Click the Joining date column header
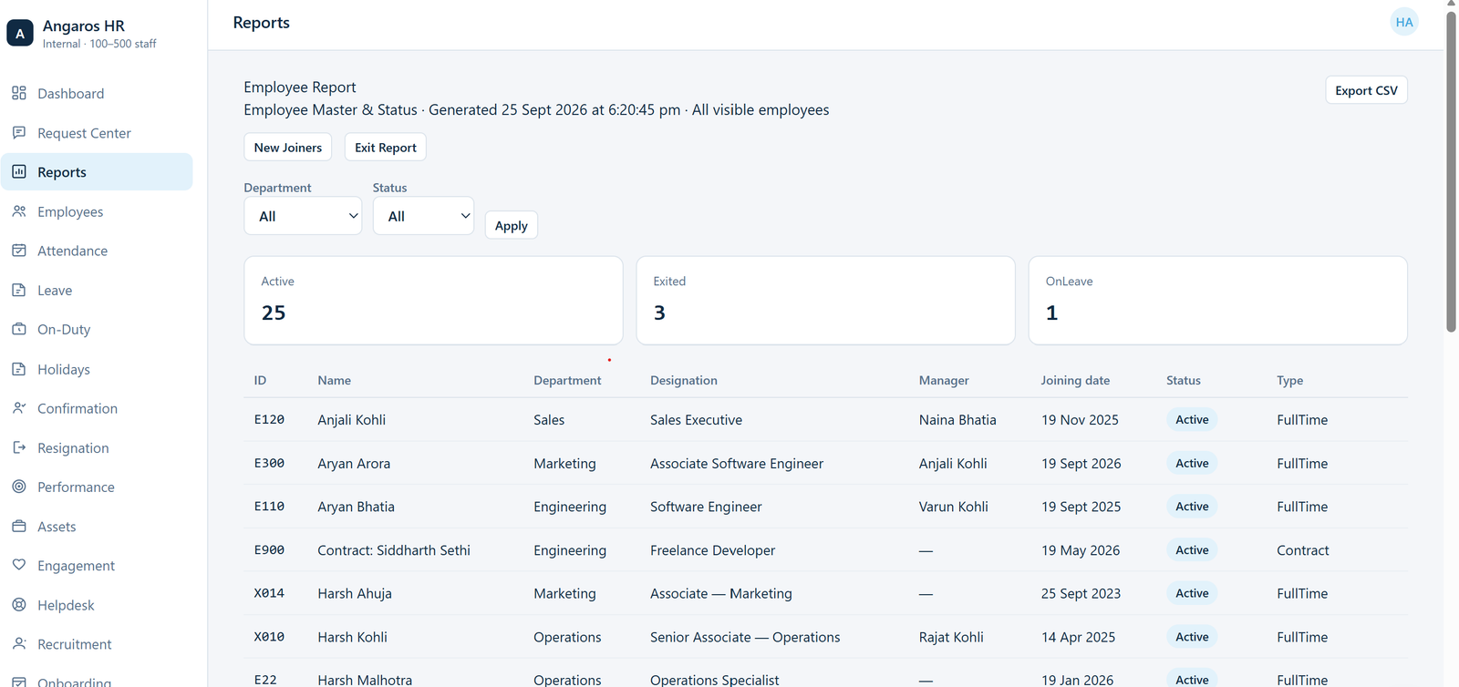 coord(1075,380)
